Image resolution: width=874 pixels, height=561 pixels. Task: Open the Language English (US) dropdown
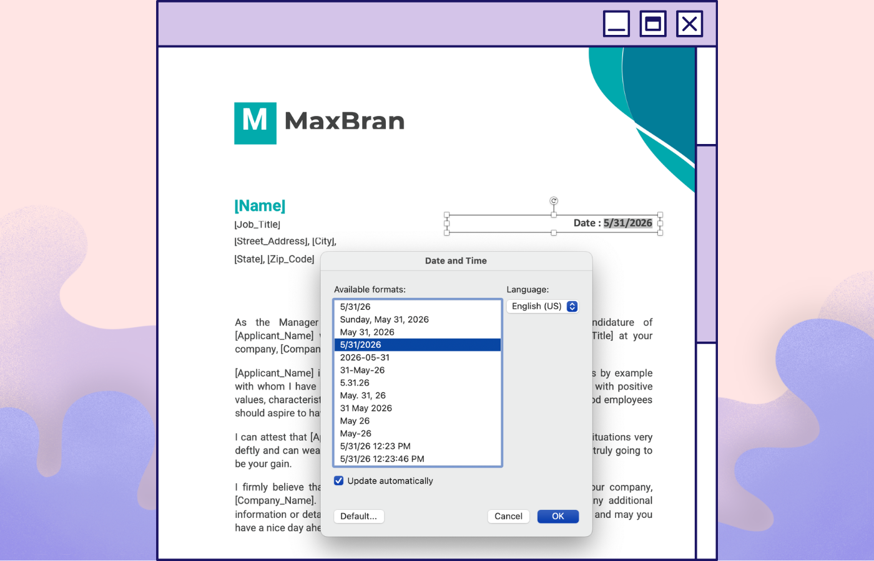[x=543, y=306]
